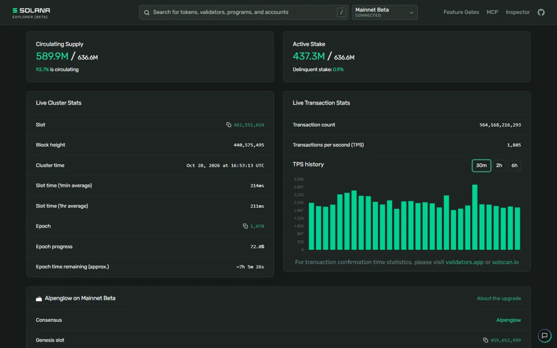Click the Alpenglow consensus value link
This screenshot has height=348, width=557.
point(508,320)
